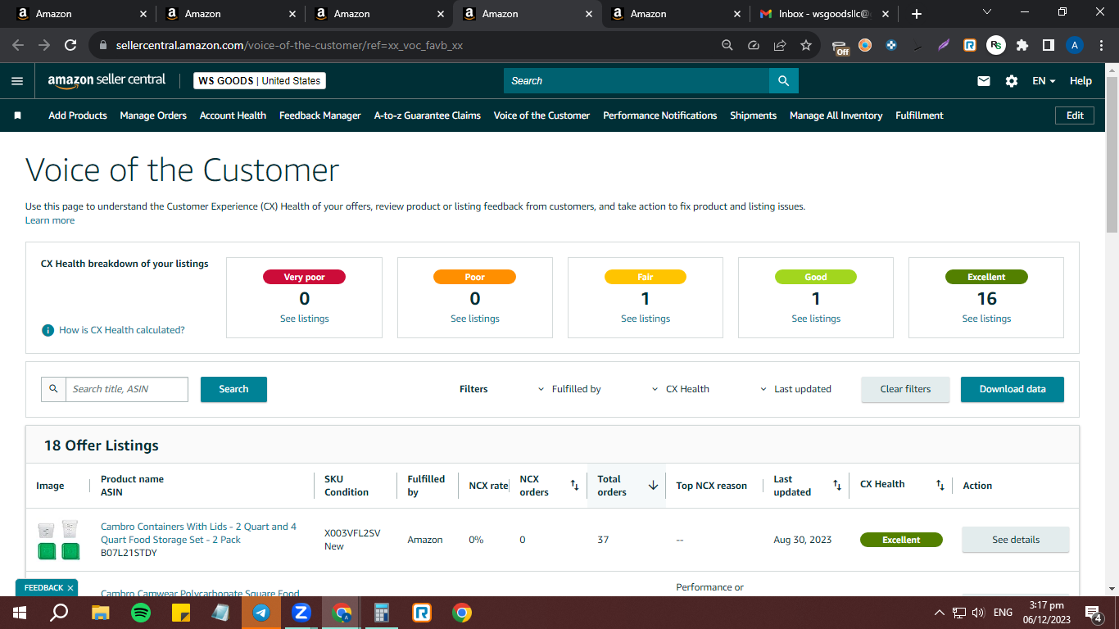Click the header search magnifier button
1119x629 pixels.
coord(784,81)
